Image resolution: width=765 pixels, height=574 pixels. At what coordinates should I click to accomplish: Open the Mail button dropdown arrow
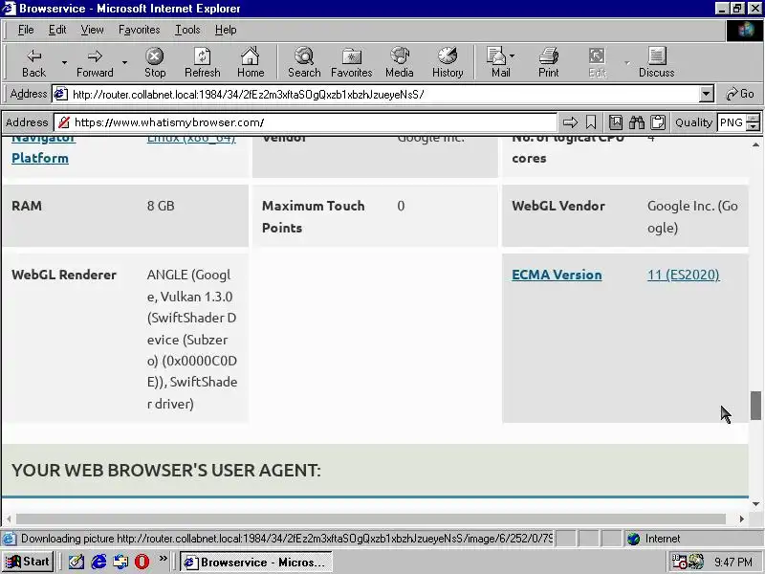pos(512,56)
